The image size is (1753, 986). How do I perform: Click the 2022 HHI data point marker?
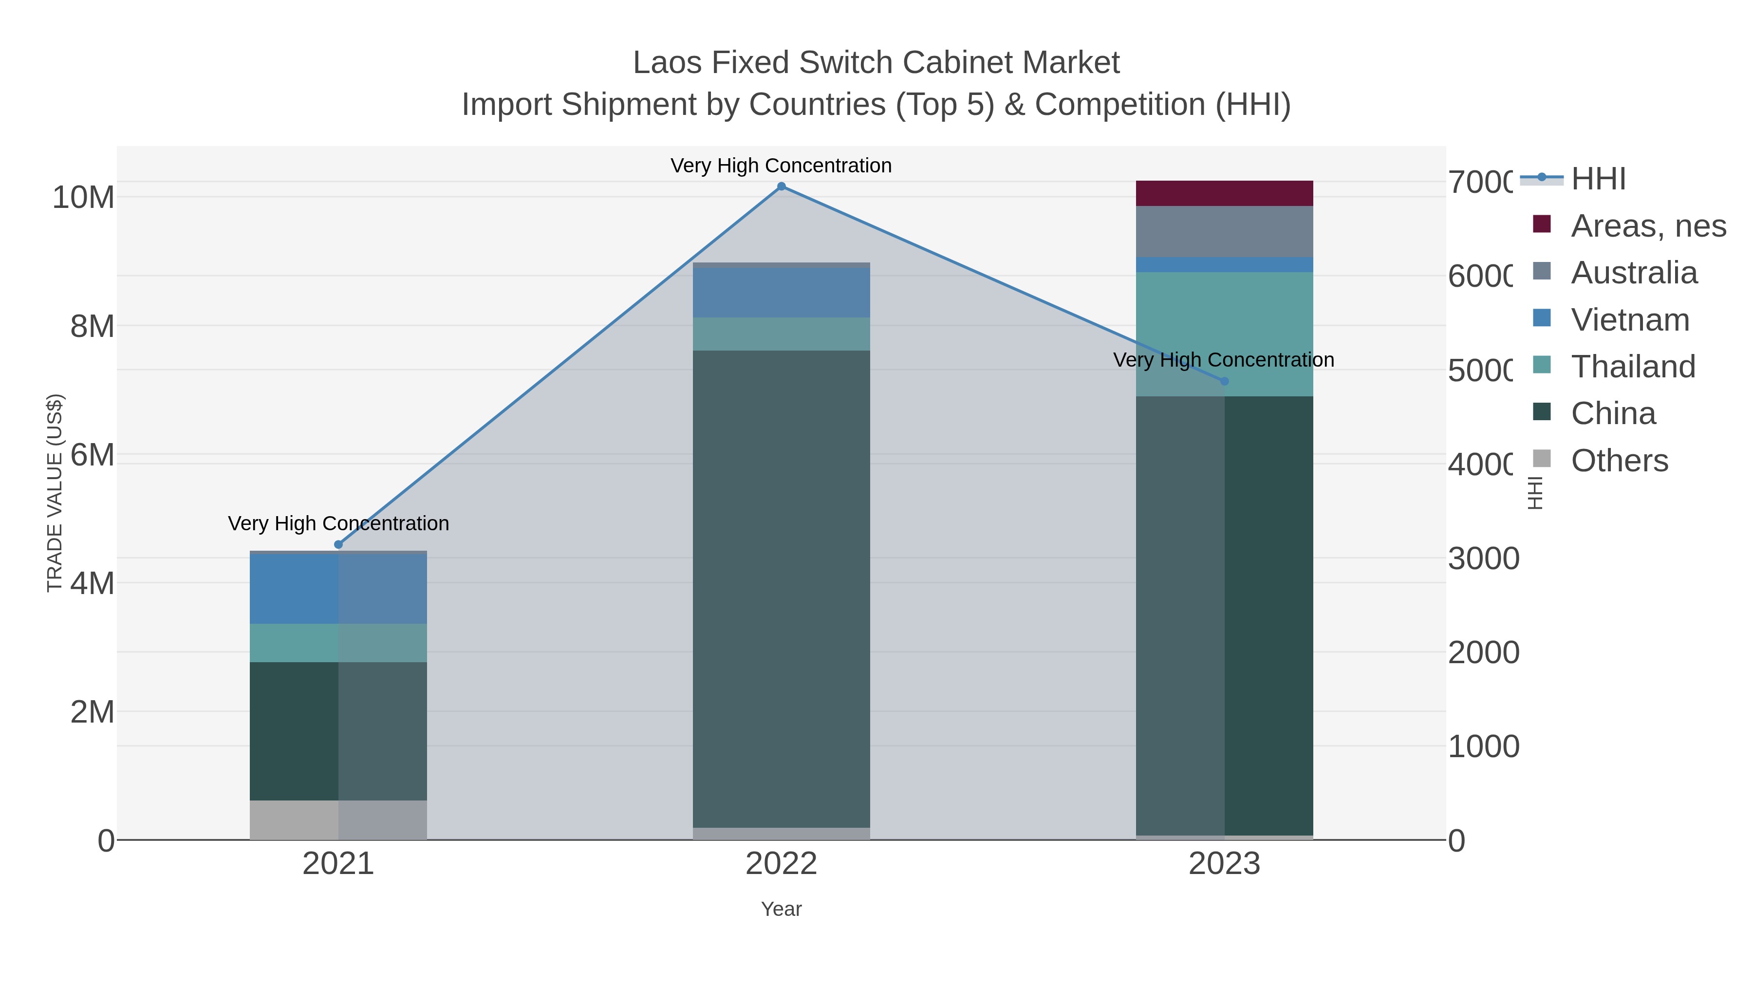tap(781, 186)
